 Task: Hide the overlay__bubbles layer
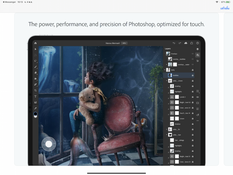pyautogui.click(x=193, y=59)
